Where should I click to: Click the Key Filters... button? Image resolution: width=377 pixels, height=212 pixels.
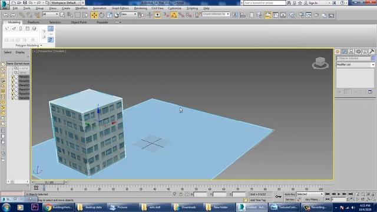(312, 200)
